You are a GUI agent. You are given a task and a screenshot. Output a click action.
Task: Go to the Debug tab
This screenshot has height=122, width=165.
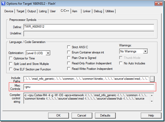tap(98, 11)
